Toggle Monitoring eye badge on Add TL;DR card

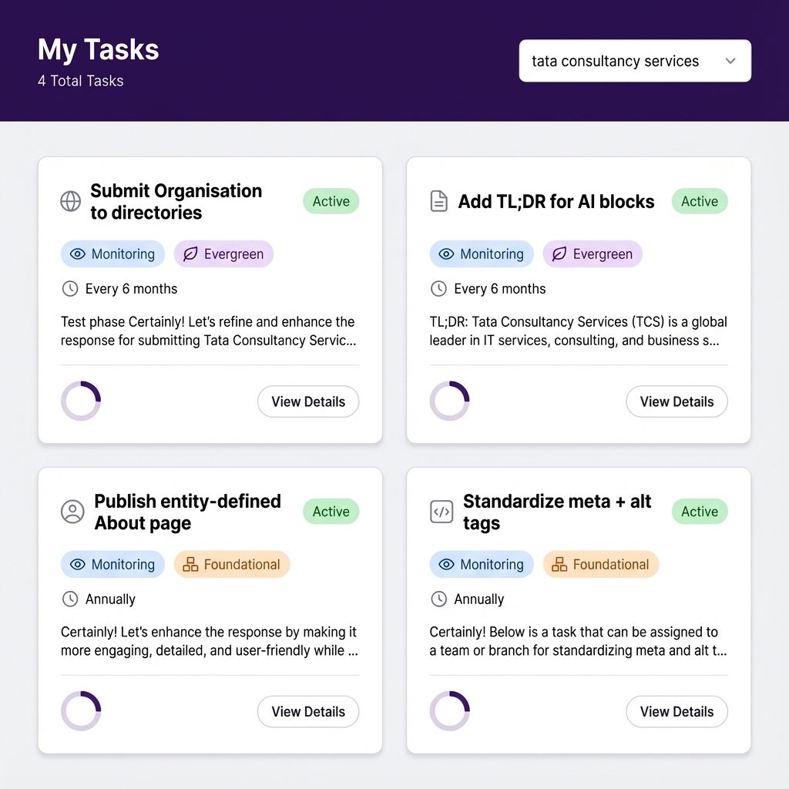(481, 254)
